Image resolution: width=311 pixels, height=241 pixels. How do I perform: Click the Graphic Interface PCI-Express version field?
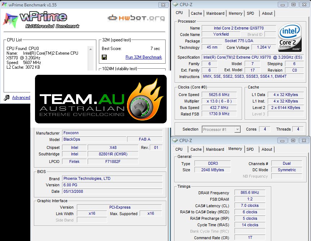coord(119,207)
